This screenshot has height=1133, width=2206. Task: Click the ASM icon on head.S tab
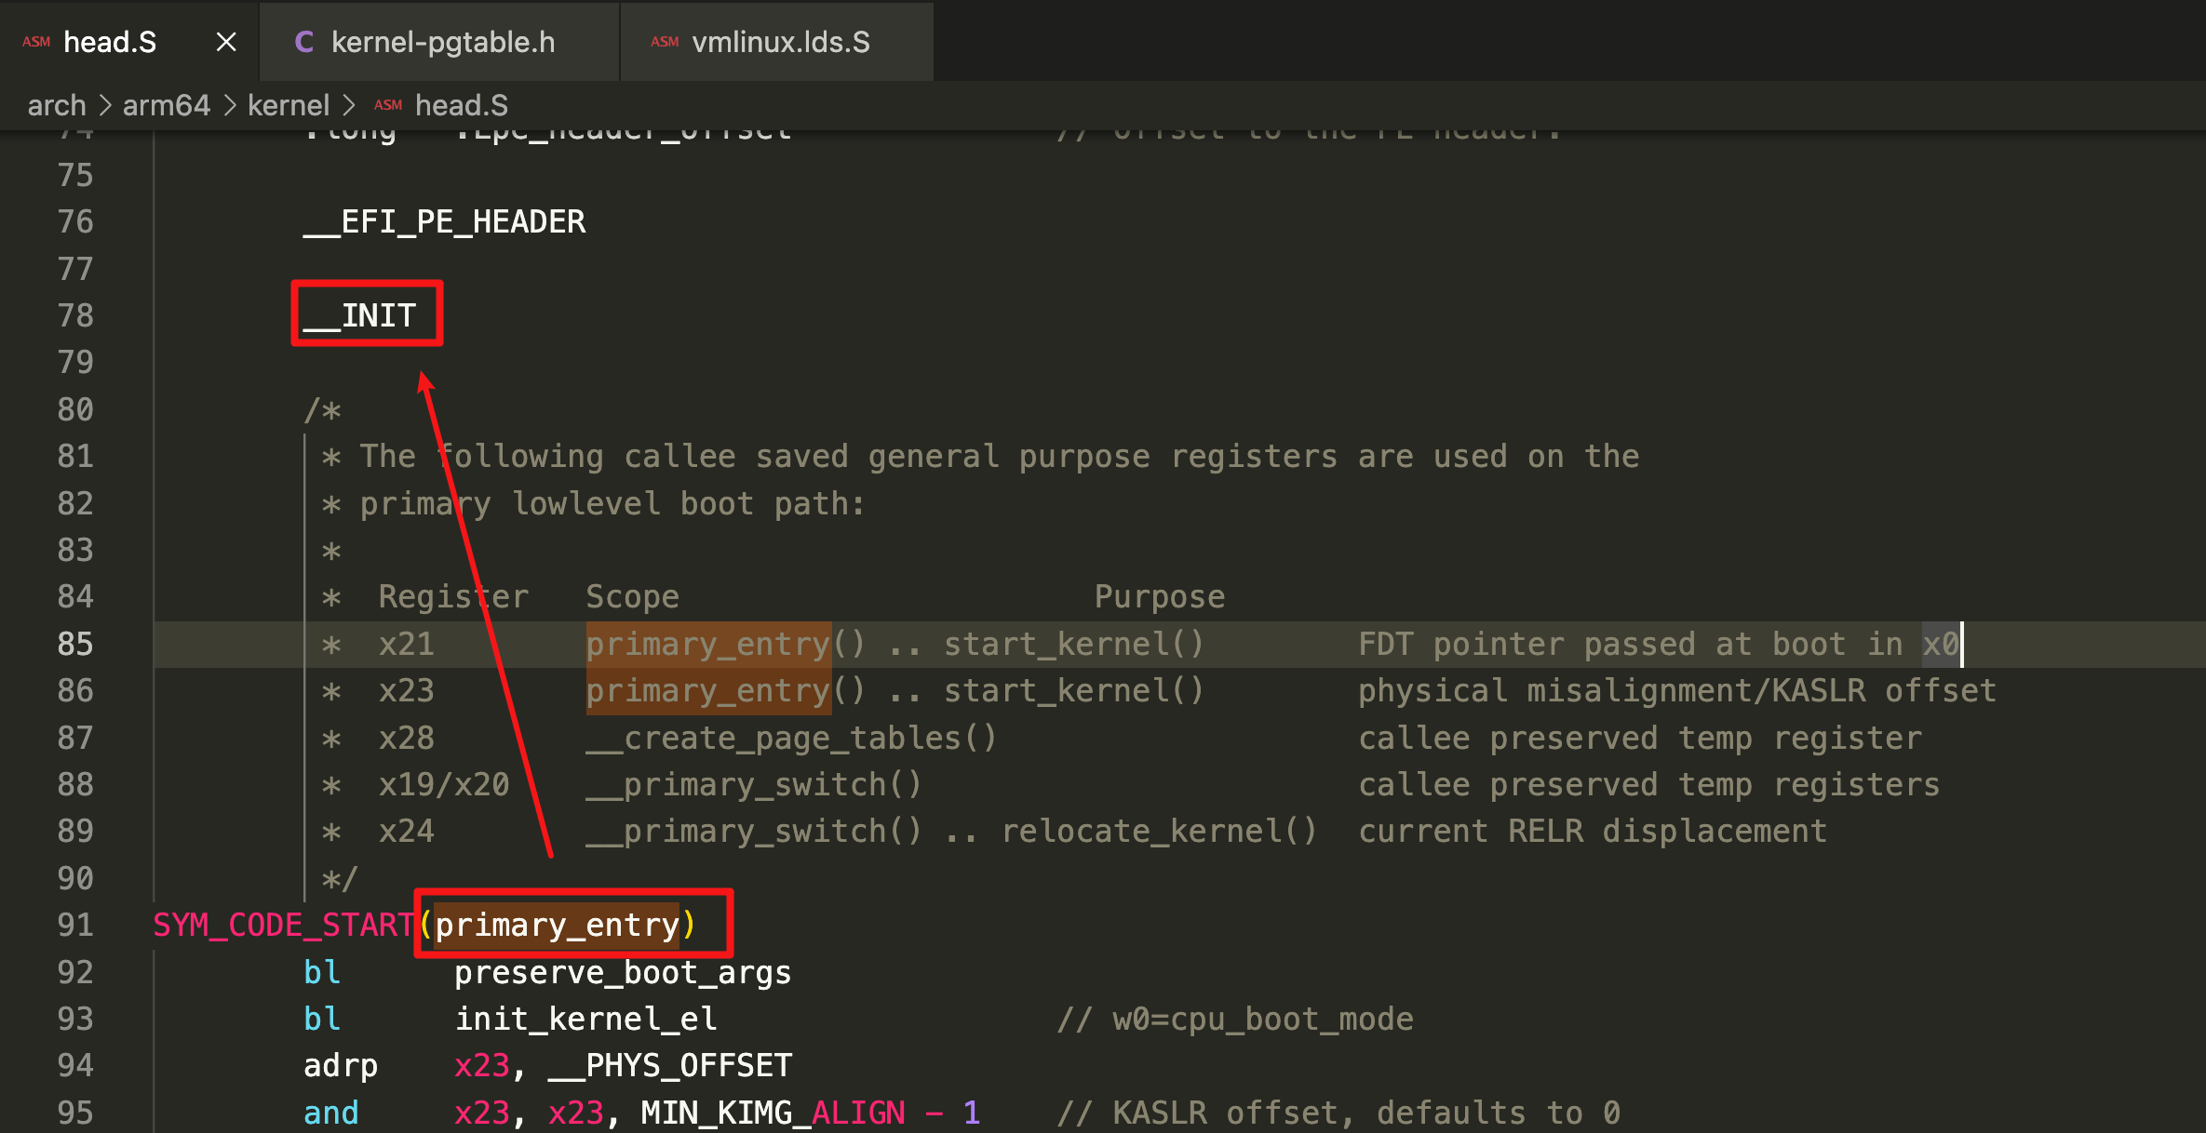tap(36, 42)
